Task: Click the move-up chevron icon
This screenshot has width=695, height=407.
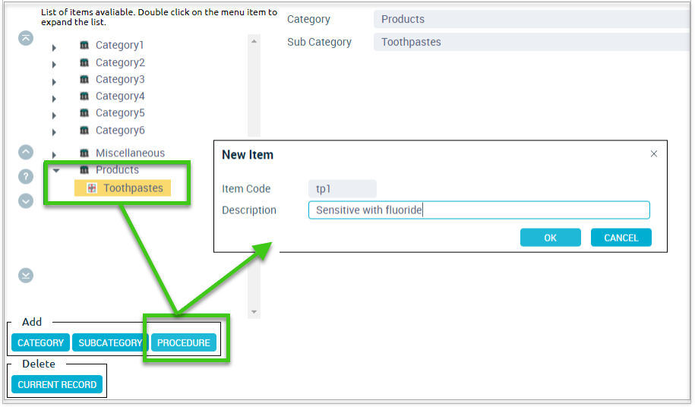Action: (x=26, y=153)
